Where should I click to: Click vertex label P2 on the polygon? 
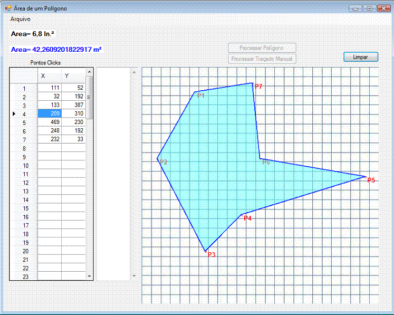click(164, 162)
